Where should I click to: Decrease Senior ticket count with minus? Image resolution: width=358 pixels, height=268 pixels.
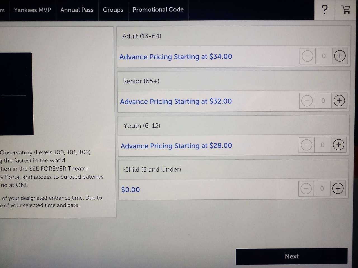(307, 100)
